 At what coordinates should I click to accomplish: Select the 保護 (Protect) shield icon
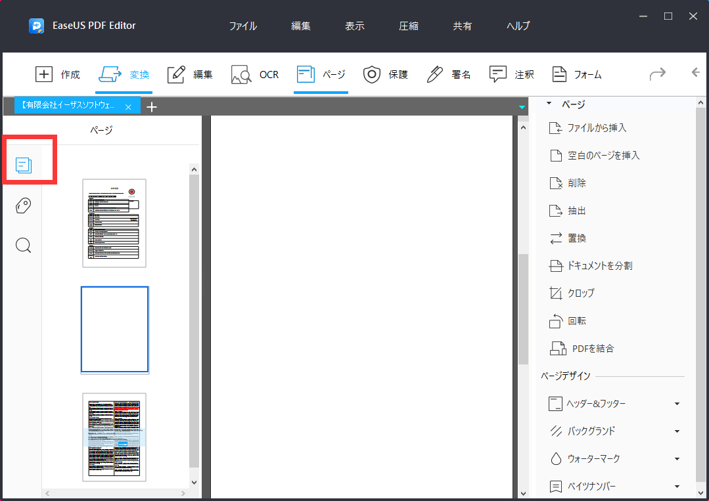pyautogui.click(x=372, y=75)
